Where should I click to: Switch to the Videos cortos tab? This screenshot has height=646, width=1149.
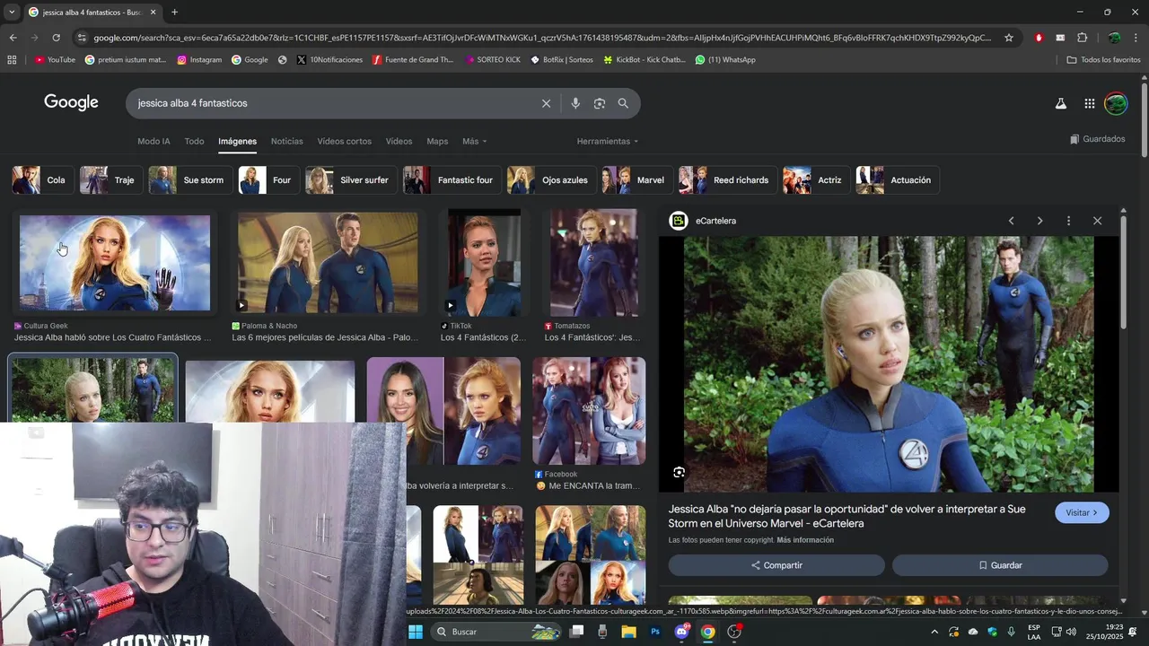pyautogui.click(x=344, y=142)
